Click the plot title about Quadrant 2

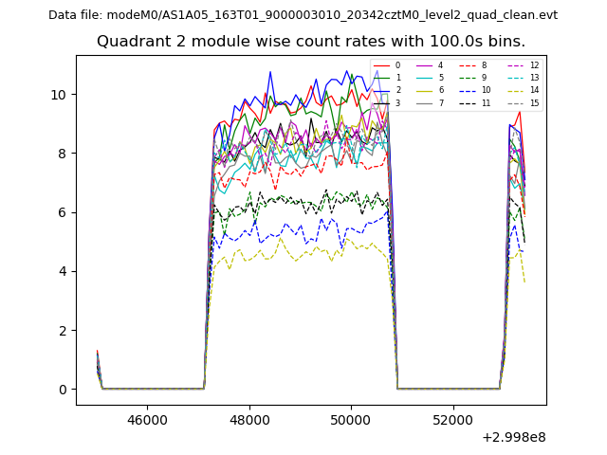311,42
